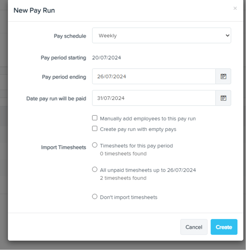Click the Pay period ending date field
The height and width of the screenshot is (250, 246).
click(x=154, y=76)
